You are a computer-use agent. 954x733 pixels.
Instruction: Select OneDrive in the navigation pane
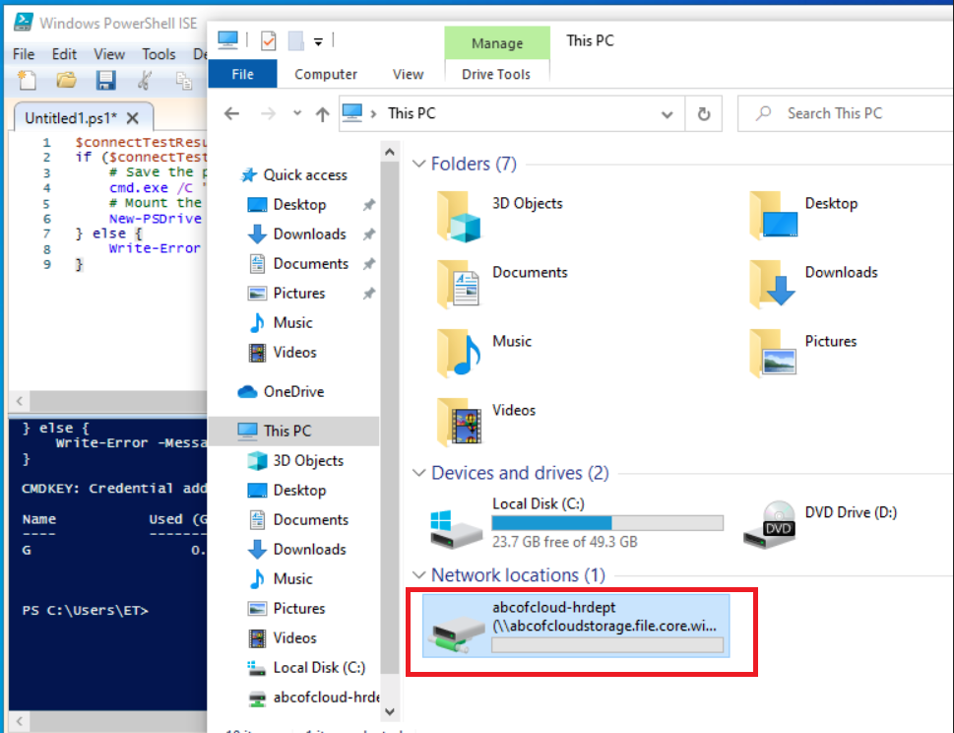(x=293, y=391)
